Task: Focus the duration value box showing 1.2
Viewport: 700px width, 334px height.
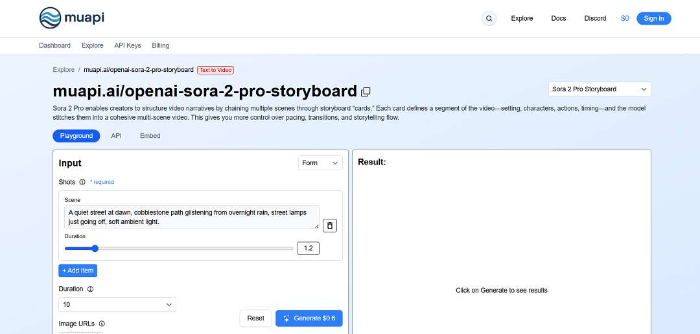Action: 308,249
